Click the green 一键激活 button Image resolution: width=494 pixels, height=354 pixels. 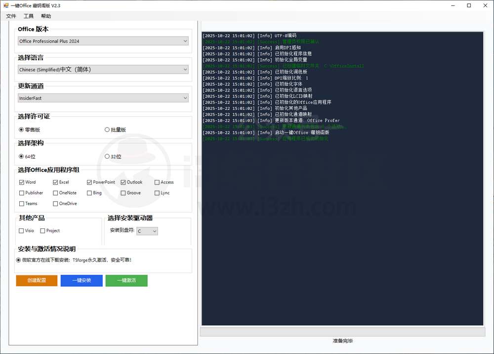click(126, 280)
